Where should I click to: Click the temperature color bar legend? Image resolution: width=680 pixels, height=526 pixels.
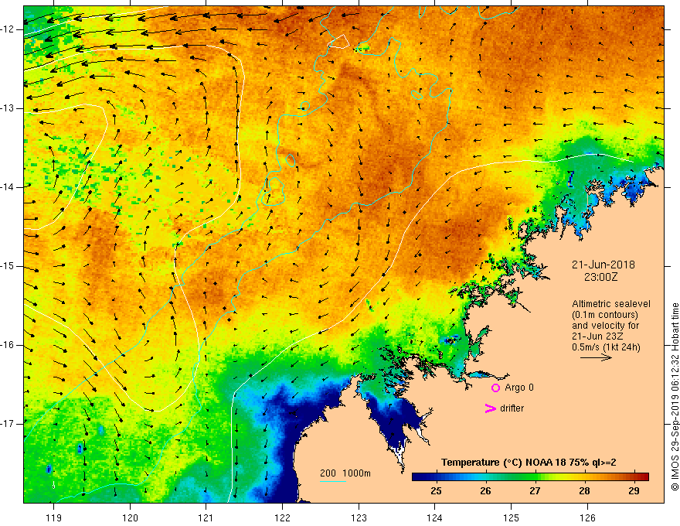530,477
